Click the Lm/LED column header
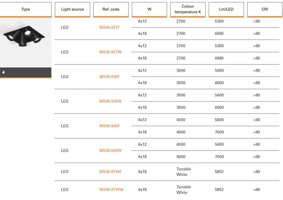 coord(226,9)
